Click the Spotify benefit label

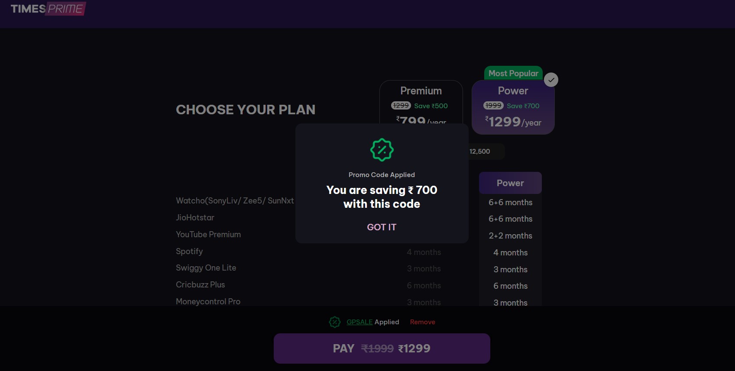coord(189,252)
